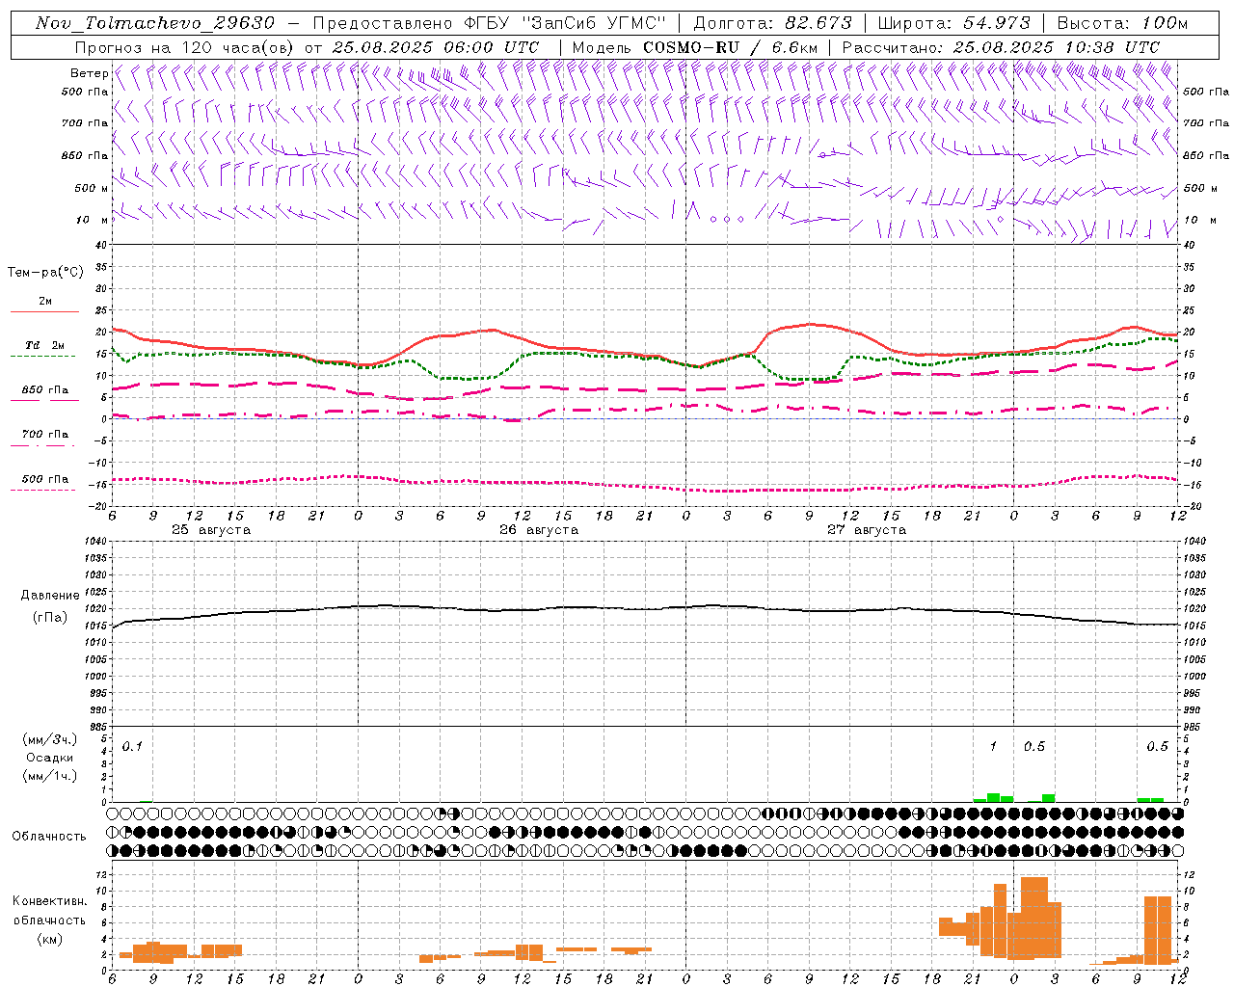Screen dimensions: 1234x987
Task: Click the 0.1 precipitation amount value
Action: (x=132, y=746)
